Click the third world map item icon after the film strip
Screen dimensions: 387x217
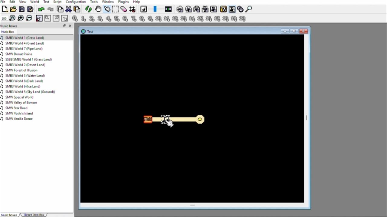pyautogui.click(x=197, y=9)
